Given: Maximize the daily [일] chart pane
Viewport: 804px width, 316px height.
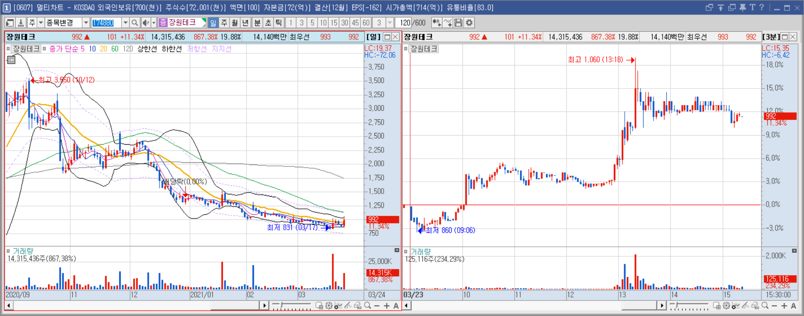Looking at the screenshot, I should click(387, 37).
